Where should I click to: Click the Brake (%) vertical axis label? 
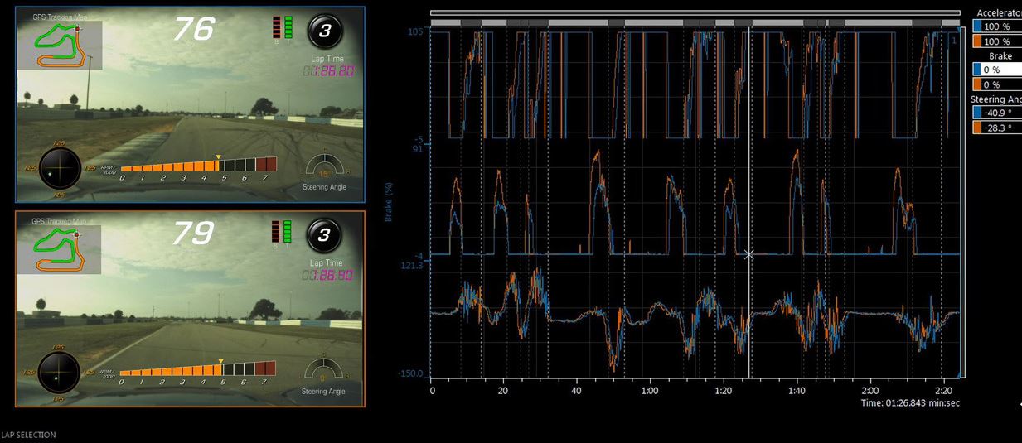(x=388, y=201)
